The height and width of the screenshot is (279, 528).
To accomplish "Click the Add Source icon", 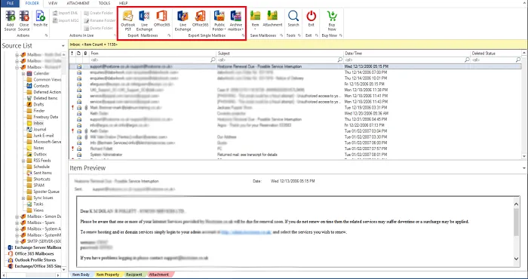I will 10,16.
